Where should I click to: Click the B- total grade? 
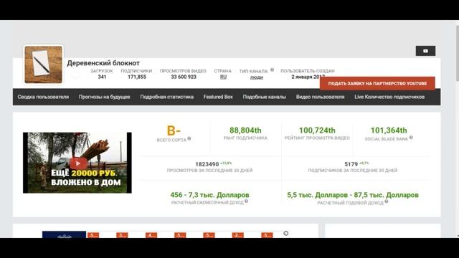tap(174, 130)
